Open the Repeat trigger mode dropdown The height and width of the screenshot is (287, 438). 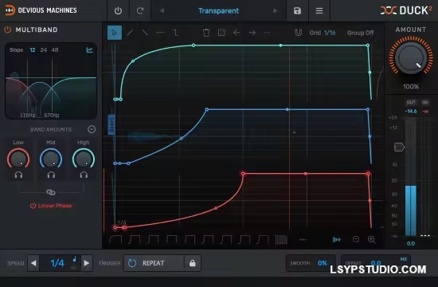tap(154, 263)
